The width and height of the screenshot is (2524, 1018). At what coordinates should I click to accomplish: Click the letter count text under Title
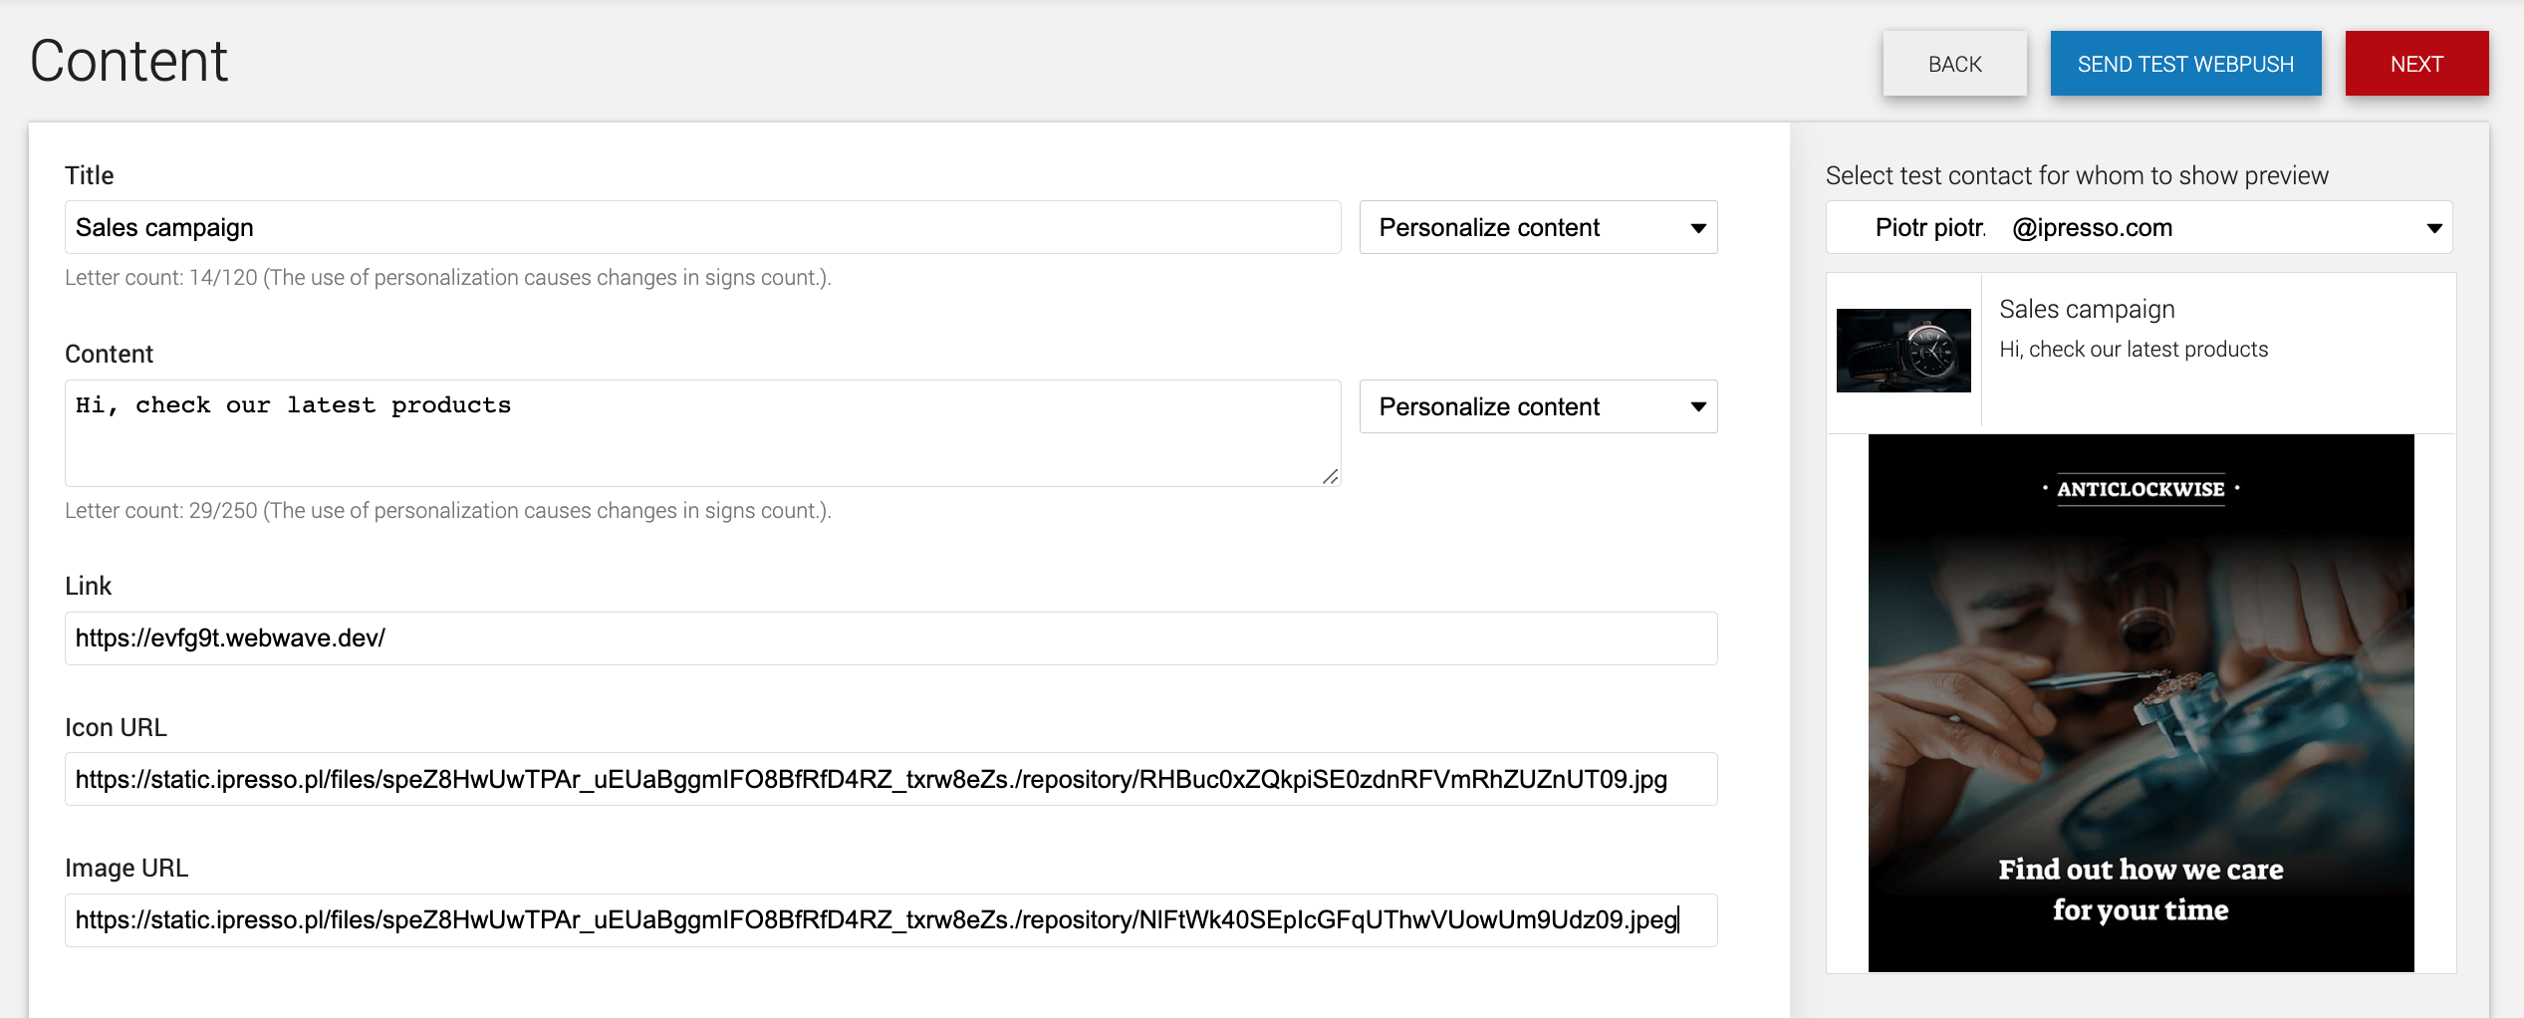(447, 277)
